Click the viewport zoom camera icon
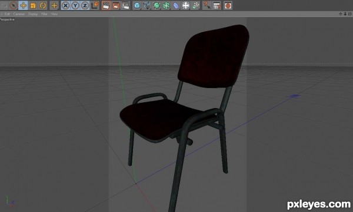This screenshot has height=212, width=353. click(345, 14)
